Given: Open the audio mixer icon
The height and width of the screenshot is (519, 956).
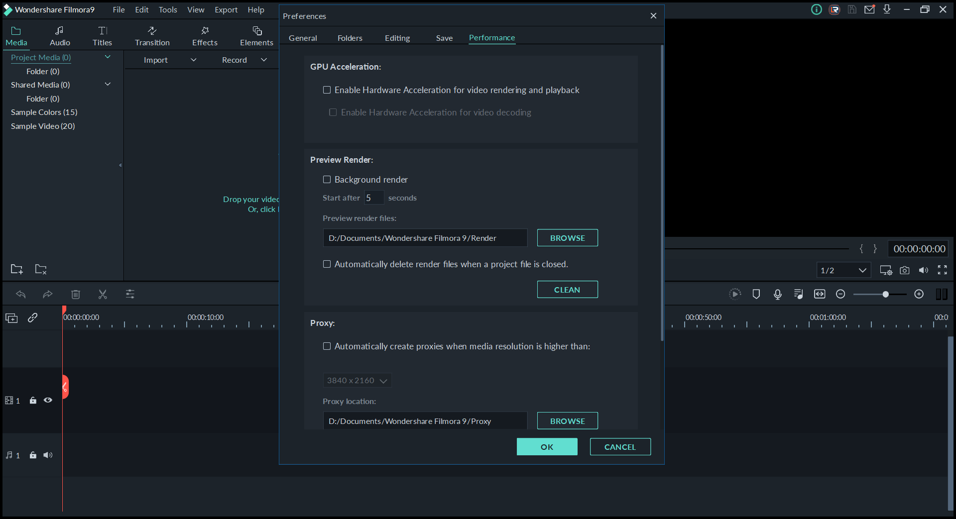Looking at the screenshot, I should 799,294.
